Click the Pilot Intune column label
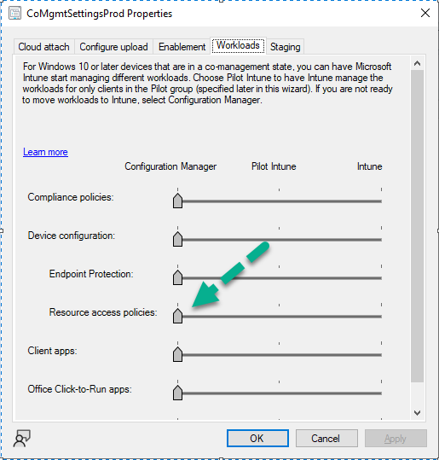This screenshot has width=439, height=460. click(x=274, y=166)
